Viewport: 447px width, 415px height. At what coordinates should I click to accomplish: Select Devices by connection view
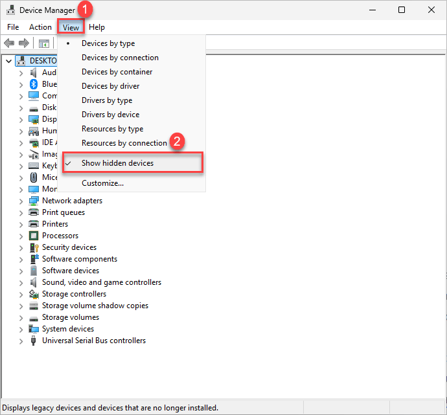(x=120, y=58)
